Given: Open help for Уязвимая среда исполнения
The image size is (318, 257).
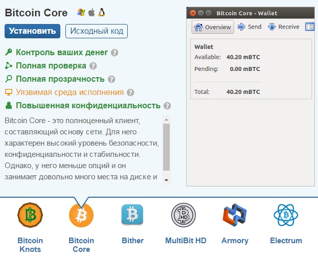Looking at the screenshot, I should (x=130, y=92).
